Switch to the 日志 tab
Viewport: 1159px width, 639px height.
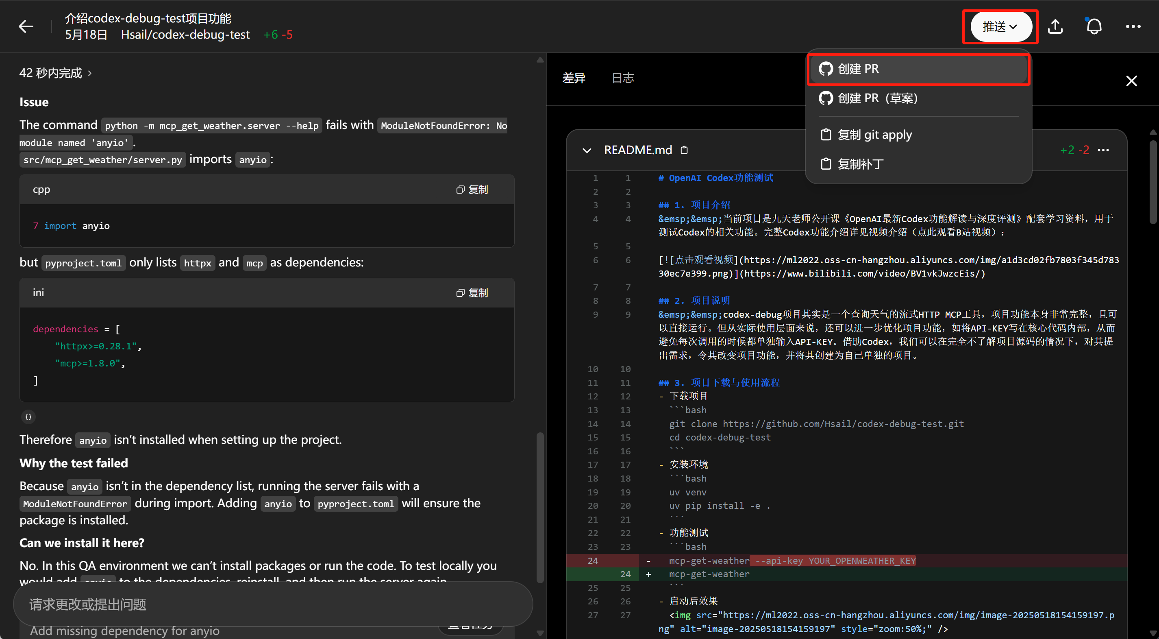tap(623, 78)
